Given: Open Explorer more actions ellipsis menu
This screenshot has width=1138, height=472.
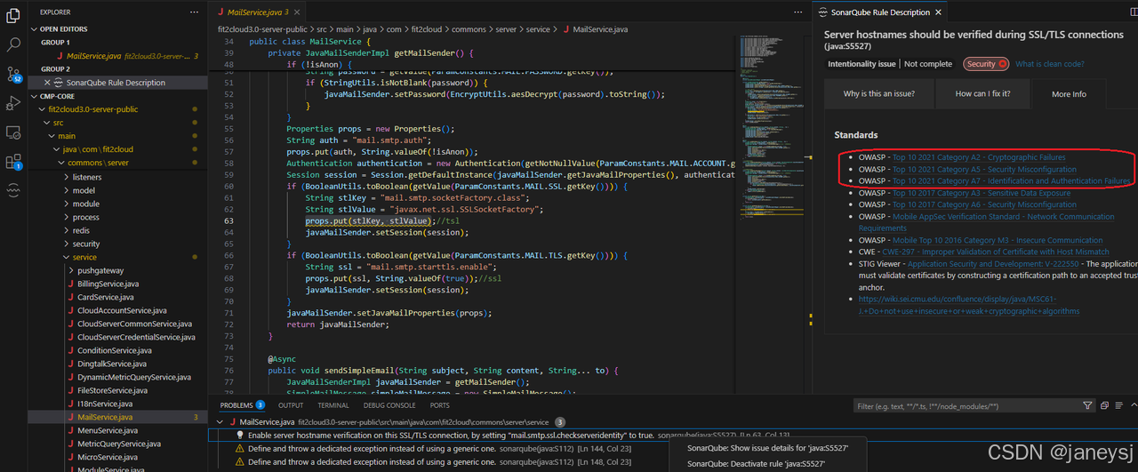Looking at the screenshot, I should [195, 12].
